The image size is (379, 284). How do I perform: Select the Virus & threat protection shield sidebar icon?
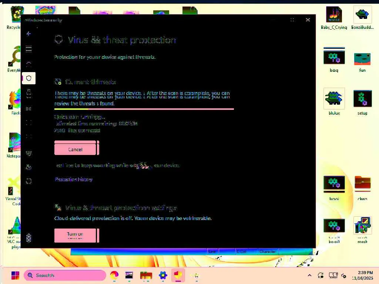28,78
